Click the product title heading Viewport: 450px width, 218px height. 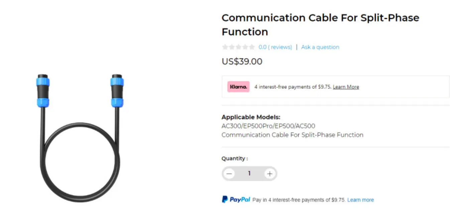(x=320, y=25)
